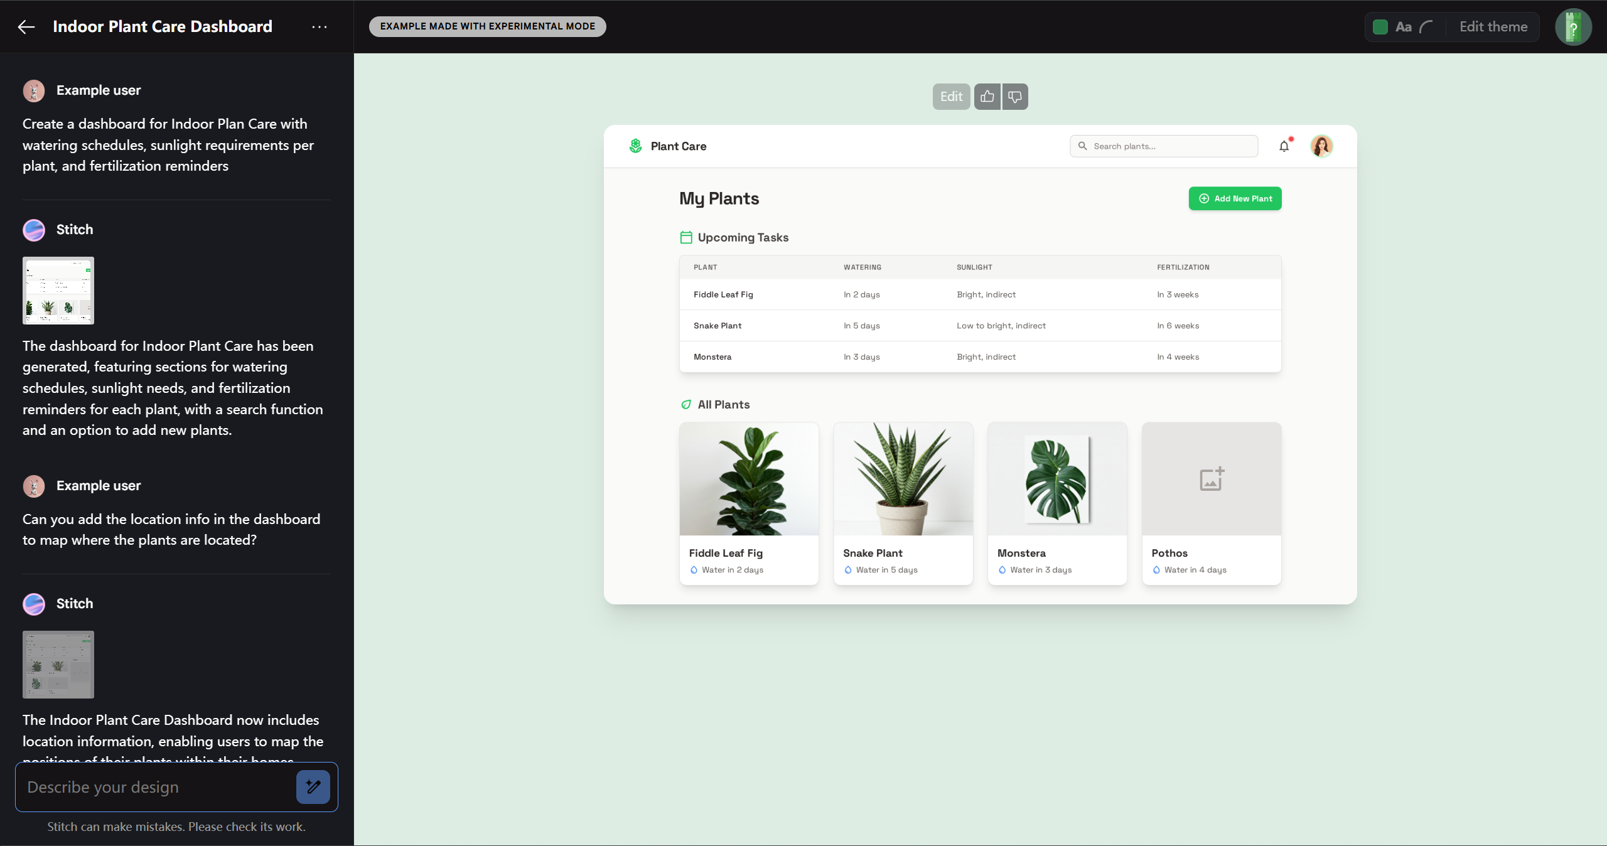This screenshot has width=1607, height=846.
Task: Open the second Stitch design thumbnail
Action: pyautogui.click(x=58, y=665)
